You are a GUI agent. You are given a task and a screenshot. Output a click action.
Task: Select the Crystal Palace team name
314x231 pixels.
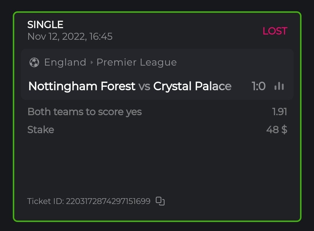click(192, 86)
